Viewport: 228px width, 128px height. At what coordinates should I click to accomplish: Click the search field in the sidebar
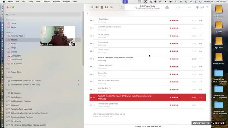click(43, 15)
